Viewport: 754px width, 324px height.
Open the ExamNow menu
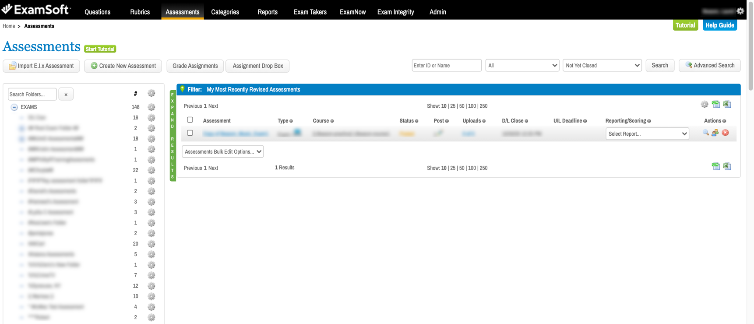coord(353,12)
